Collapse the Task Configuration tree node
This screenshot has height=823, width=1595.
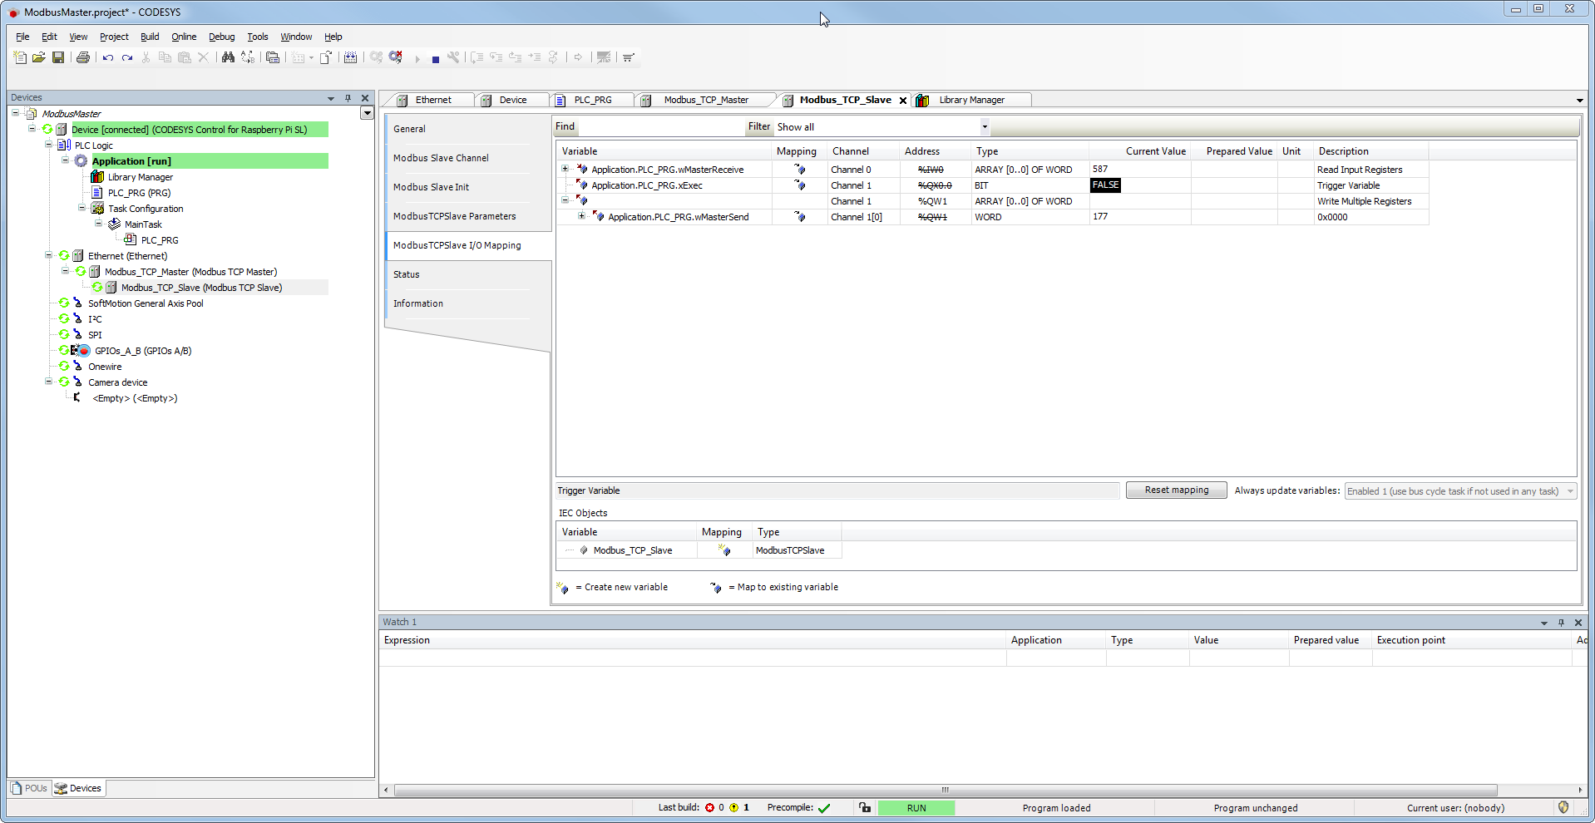tap(82, 209)
